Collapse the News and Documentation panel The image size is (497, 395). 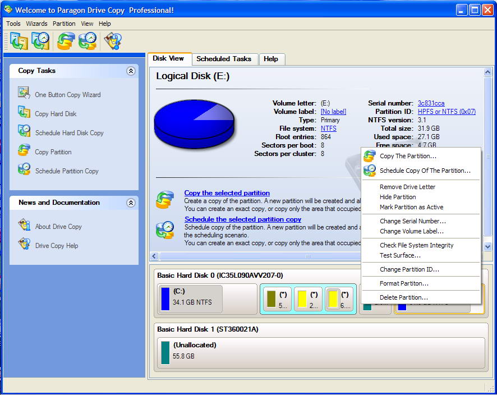[131, 203]
